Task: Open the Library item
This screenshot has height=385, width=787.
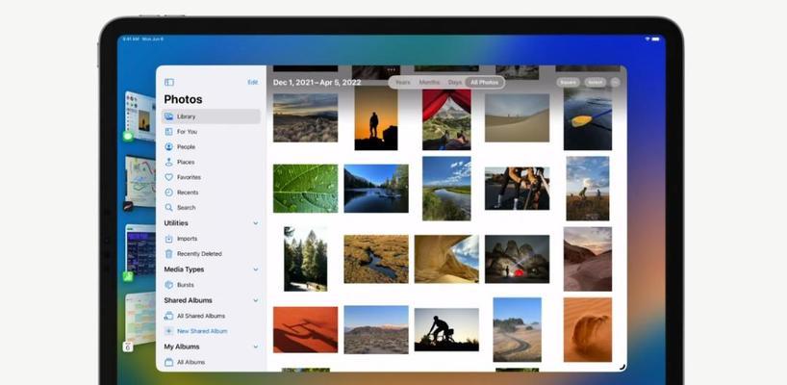Action: click(x=211, y=116)
